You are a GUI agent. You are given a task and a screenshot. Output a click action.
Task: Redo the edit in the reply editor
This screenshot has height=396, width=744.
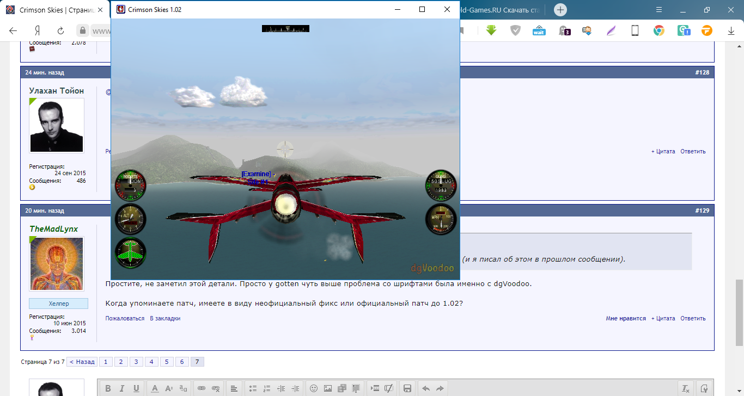pos(440,388)
